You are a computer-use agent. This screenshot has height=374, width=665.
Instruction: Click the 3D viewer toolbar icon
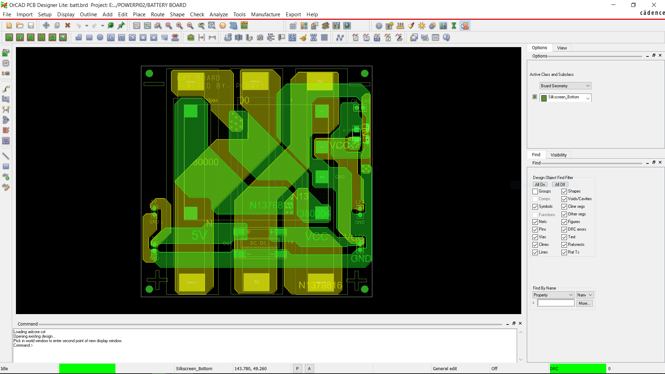click(x=233, y=26)
